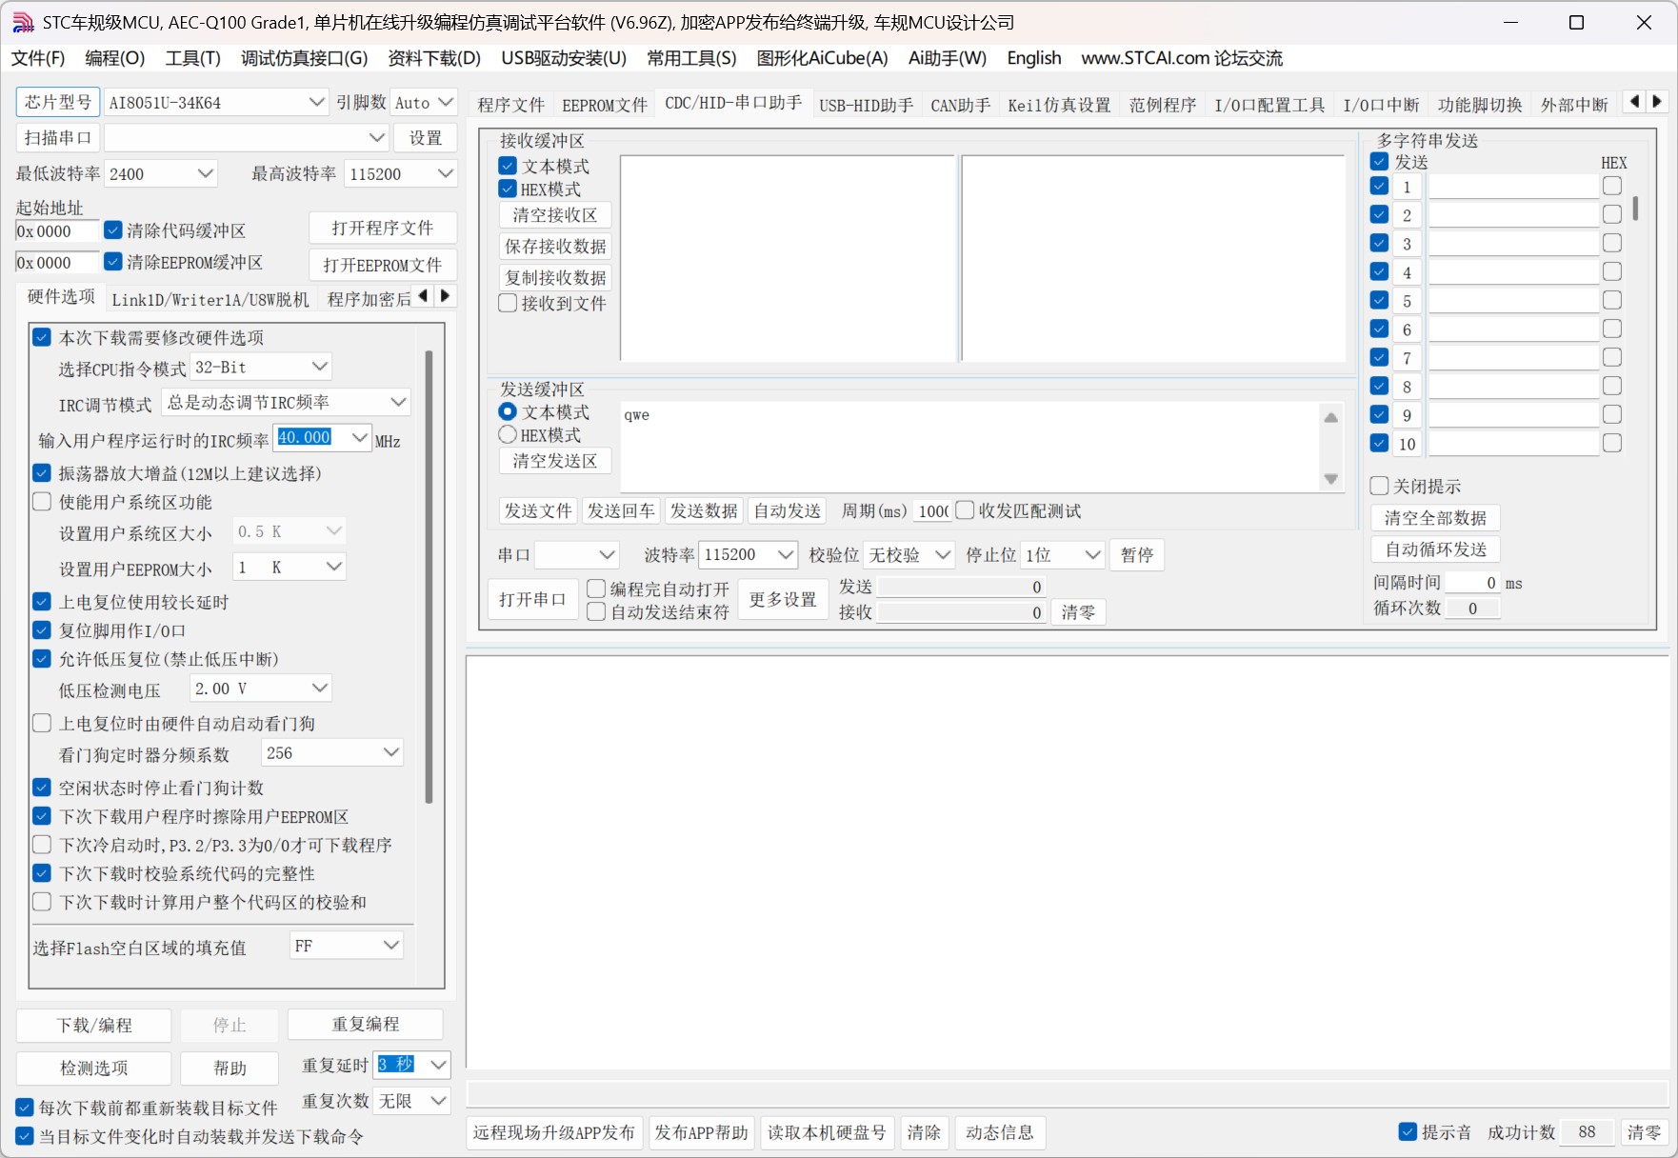Screen dimensions: 1678x1158
Task: Click the send buffer text area
Action: (x=969, y=447)
